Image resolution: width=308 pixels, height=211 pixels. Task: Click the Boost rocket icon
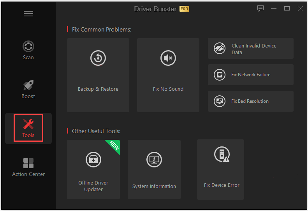28,85
